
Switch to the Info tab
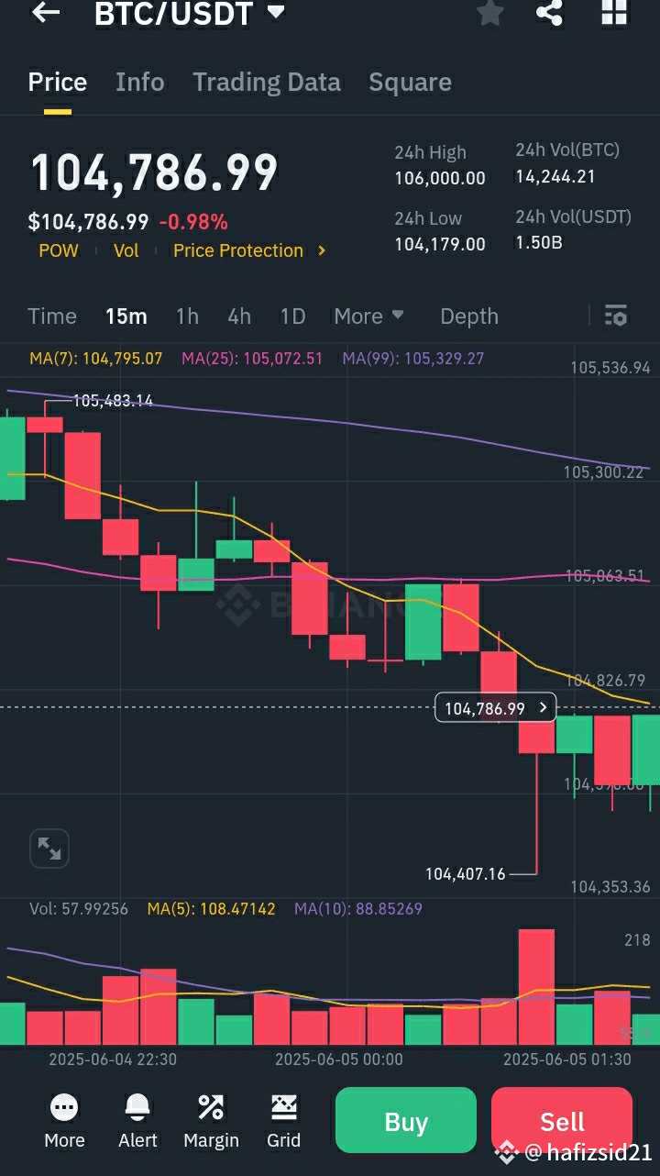(x=140, y=83)
